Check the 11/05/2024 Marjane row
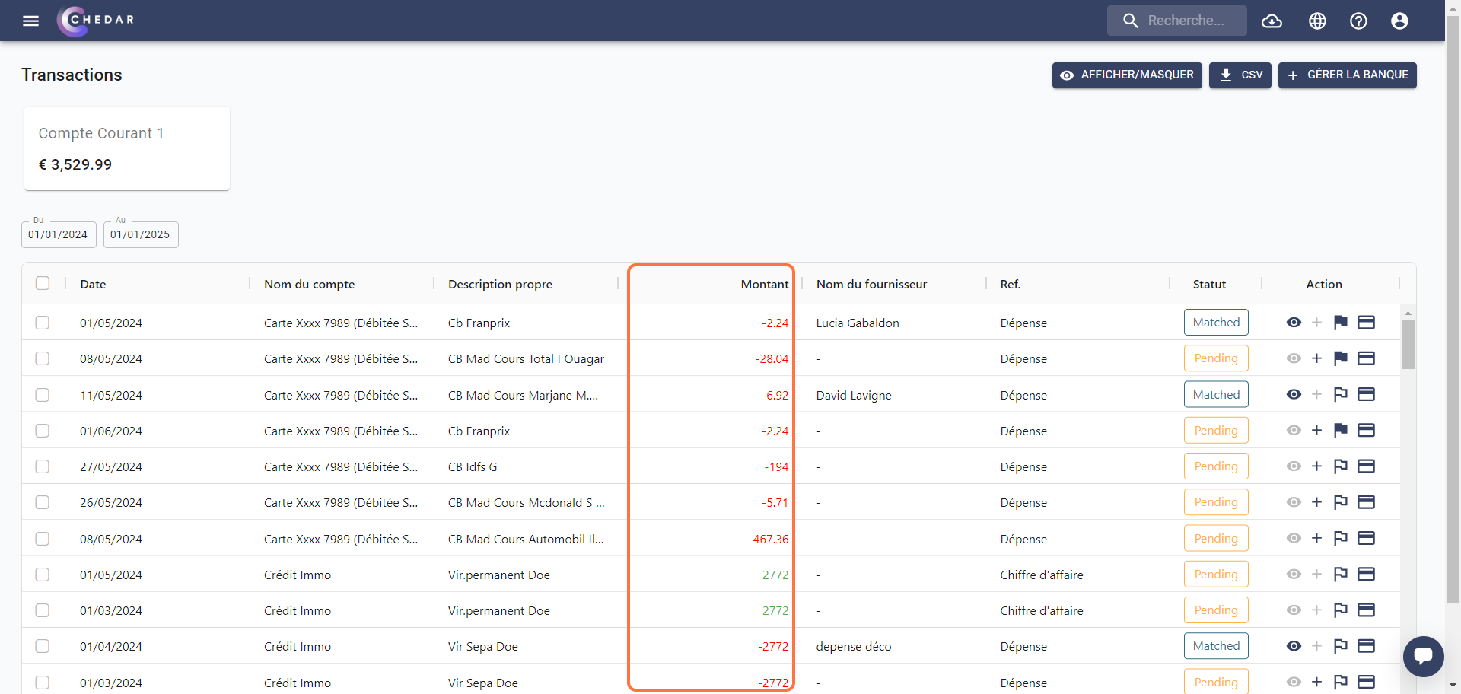The height and width of the screenshot is (694, 1461). [43, 395]
